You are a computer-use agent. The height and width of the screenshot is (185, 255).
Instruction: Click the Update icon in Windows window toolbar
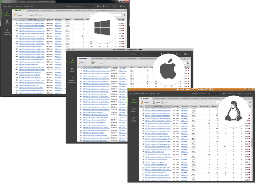coord(36,15)
